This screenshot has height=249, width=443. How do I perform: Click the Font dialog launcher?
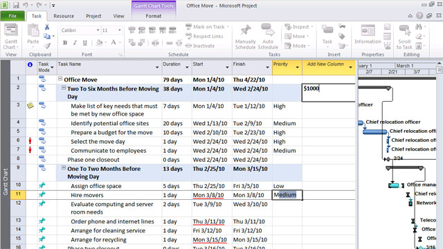tap(120, 55)
